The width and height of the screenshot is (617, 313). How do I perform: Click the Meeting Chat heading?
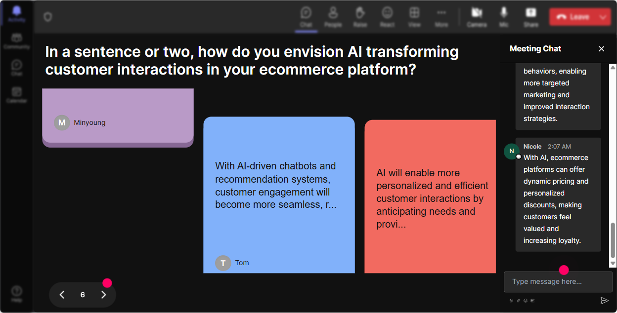pyautogui.click(x=535, y=48)
